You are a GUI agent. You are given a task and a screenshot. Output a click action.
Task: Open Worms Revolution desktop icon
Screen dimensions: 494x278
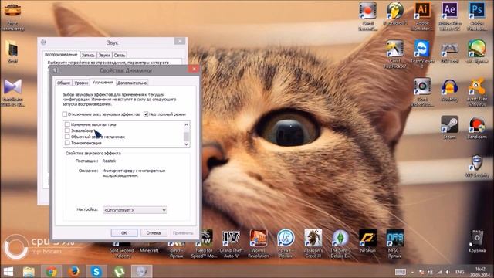(x=258, y=243)
